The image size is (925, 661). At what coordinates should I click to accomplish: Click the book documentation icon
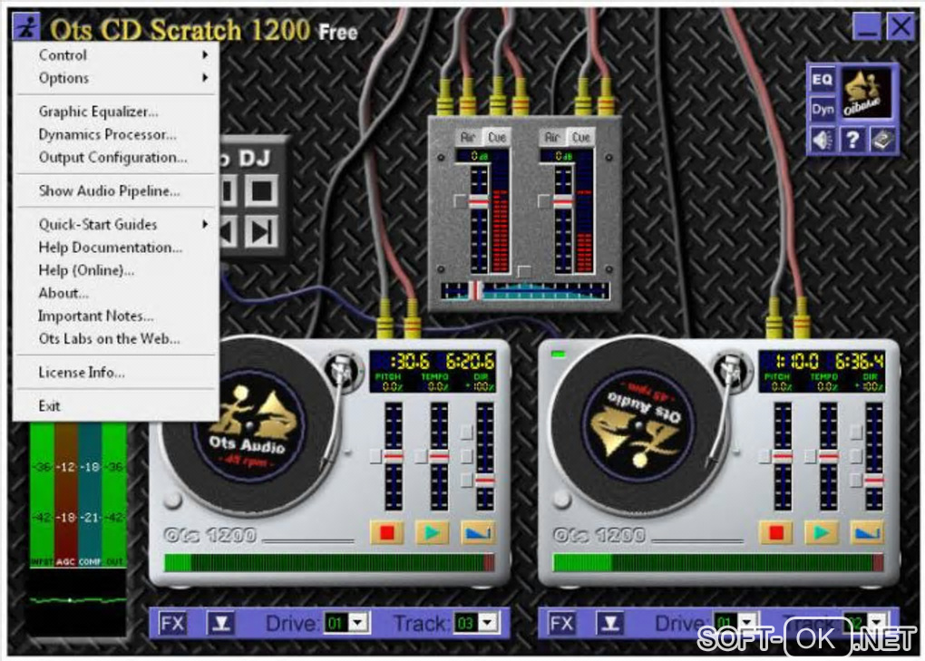tap(882, 141)
